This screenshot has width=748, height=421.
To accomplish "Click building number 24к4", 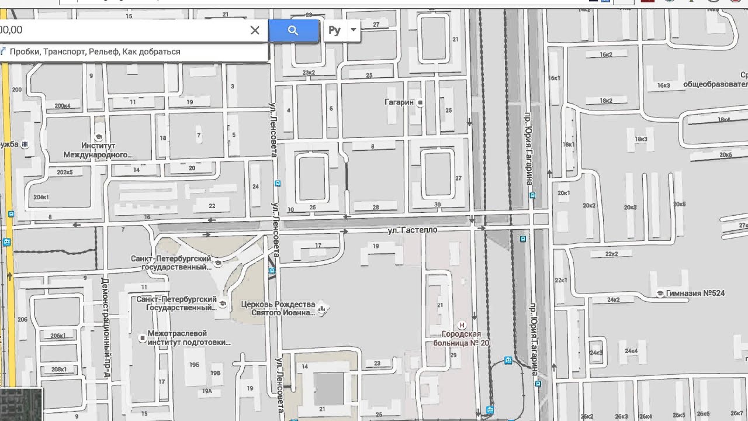I will tap(631, 351).
